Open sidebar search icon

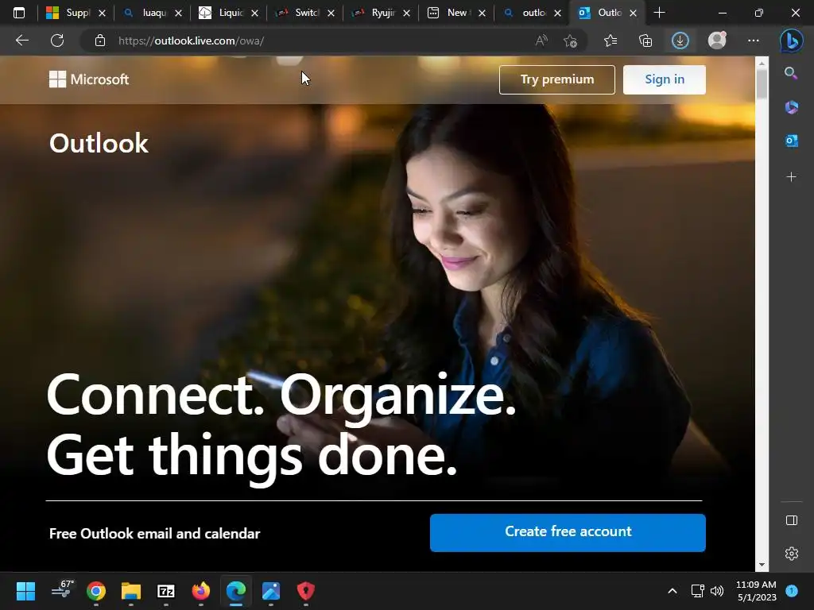click(791, 73)
